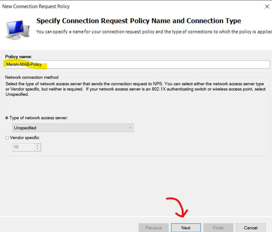Click the paragraph describing NPS network access server

click(x=135, y=89)
